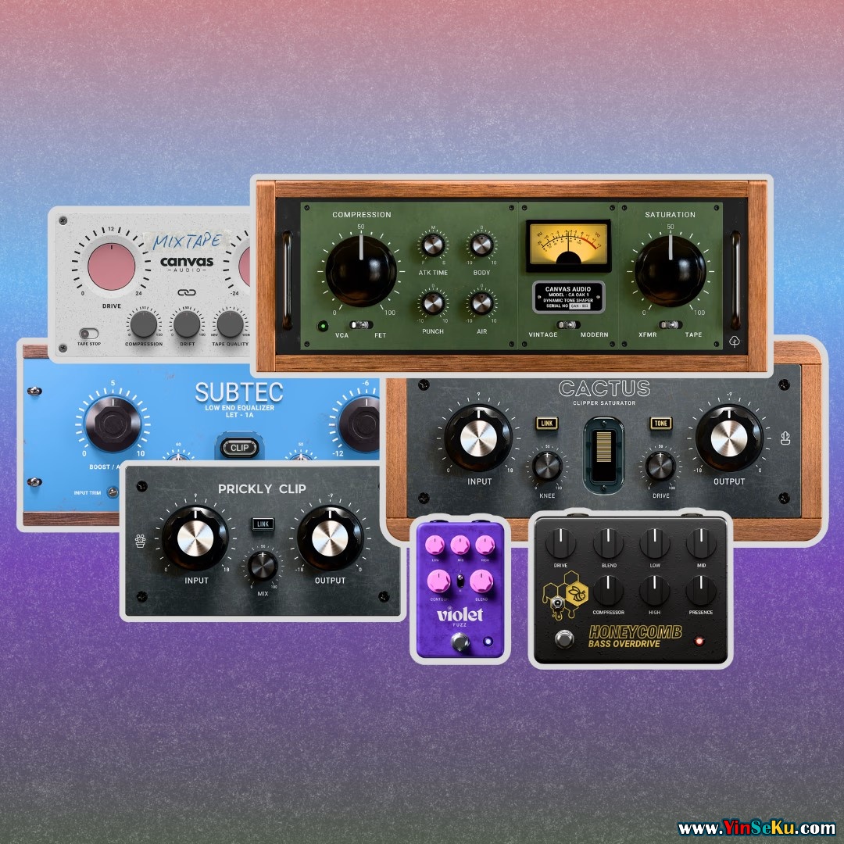Flip the XFMR/Tape switch
The image size is (844, 844).
[670, 324]
